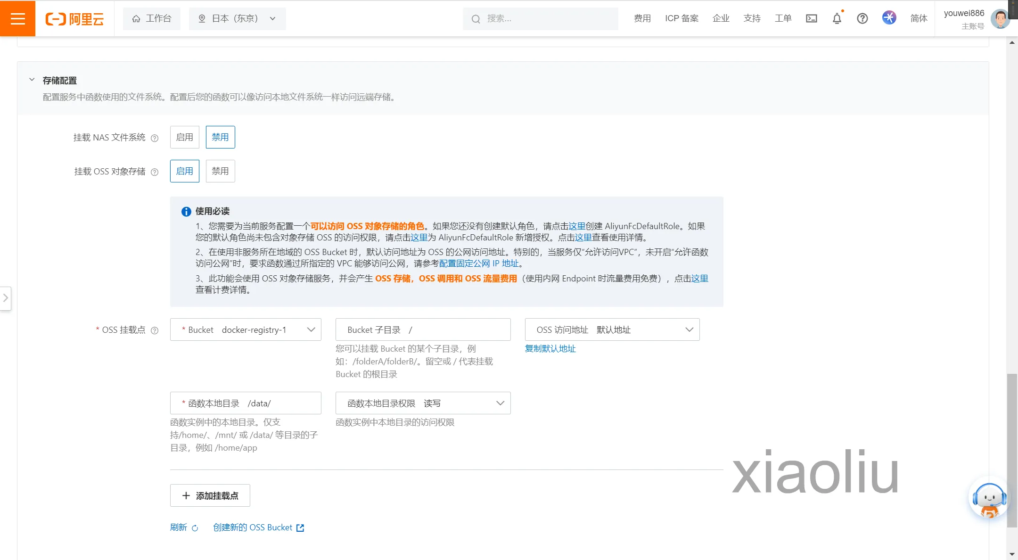Click the vertical scrollbar thumb
The width and height of the screenshot is (1018, 560).
[x=1012, y=450]
